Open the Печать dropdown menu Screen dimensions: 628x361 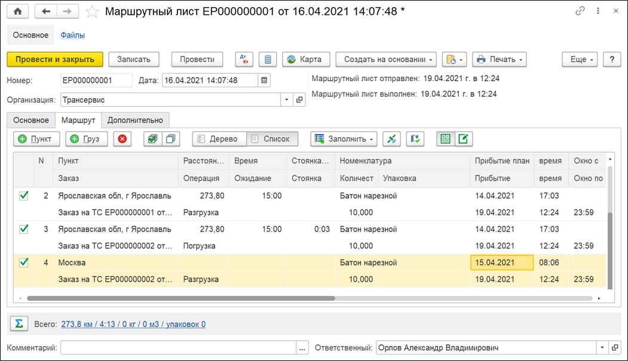tap(500, 59)
